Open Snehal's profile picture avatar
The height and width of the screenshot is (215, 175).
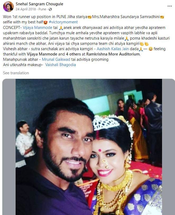tap(8, 7)
